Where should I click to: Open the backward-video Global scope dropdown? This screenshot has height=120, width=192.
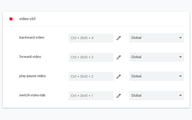[156, 38]
